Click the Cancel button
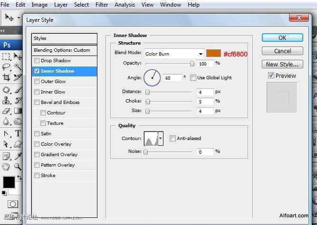317x225 pixels. click(282, 51)
